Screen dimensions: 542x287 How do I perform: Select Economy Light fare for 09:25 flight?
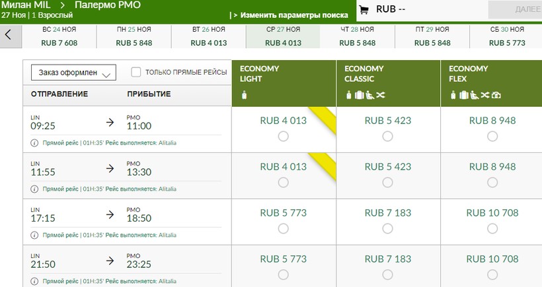pos(284,136)
